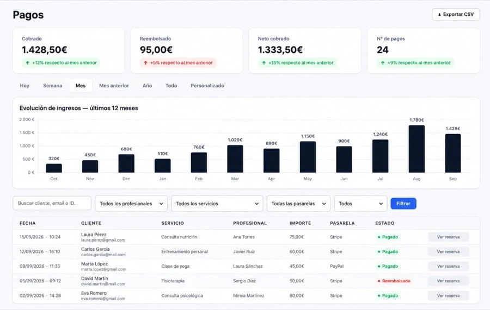The height and width of the screenshot is (310, 490).
Task: Open Ver reserva for Laura Pérez
Action: (448, 237)
